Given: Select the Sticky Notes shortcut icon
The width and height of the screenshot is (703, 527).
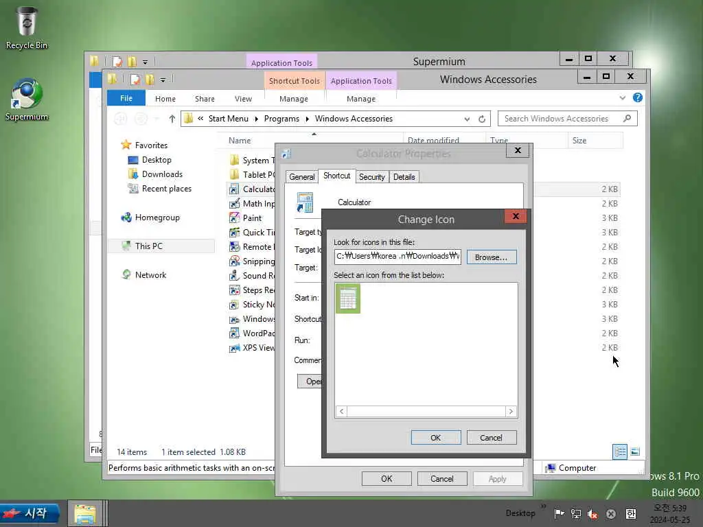Looking at the screenshot, I should coord(235,304).
